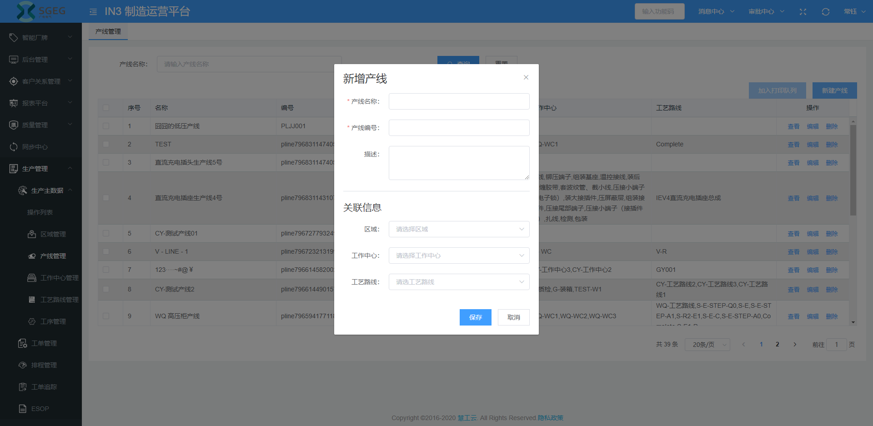
Task: Click the refresh icon in top bar
Action: tap(825, 12)
